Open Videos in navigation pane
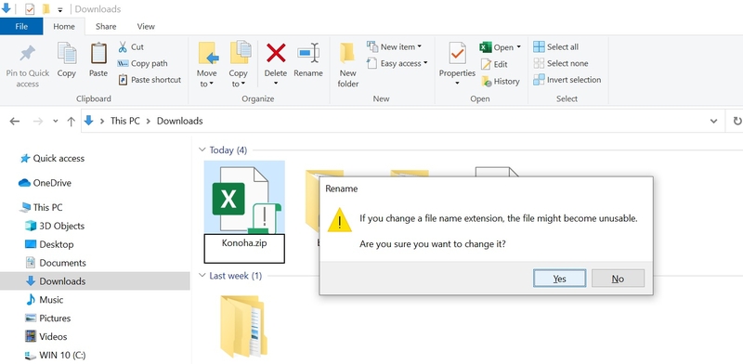Screen dimensions: 743x364 coord(46,337)
